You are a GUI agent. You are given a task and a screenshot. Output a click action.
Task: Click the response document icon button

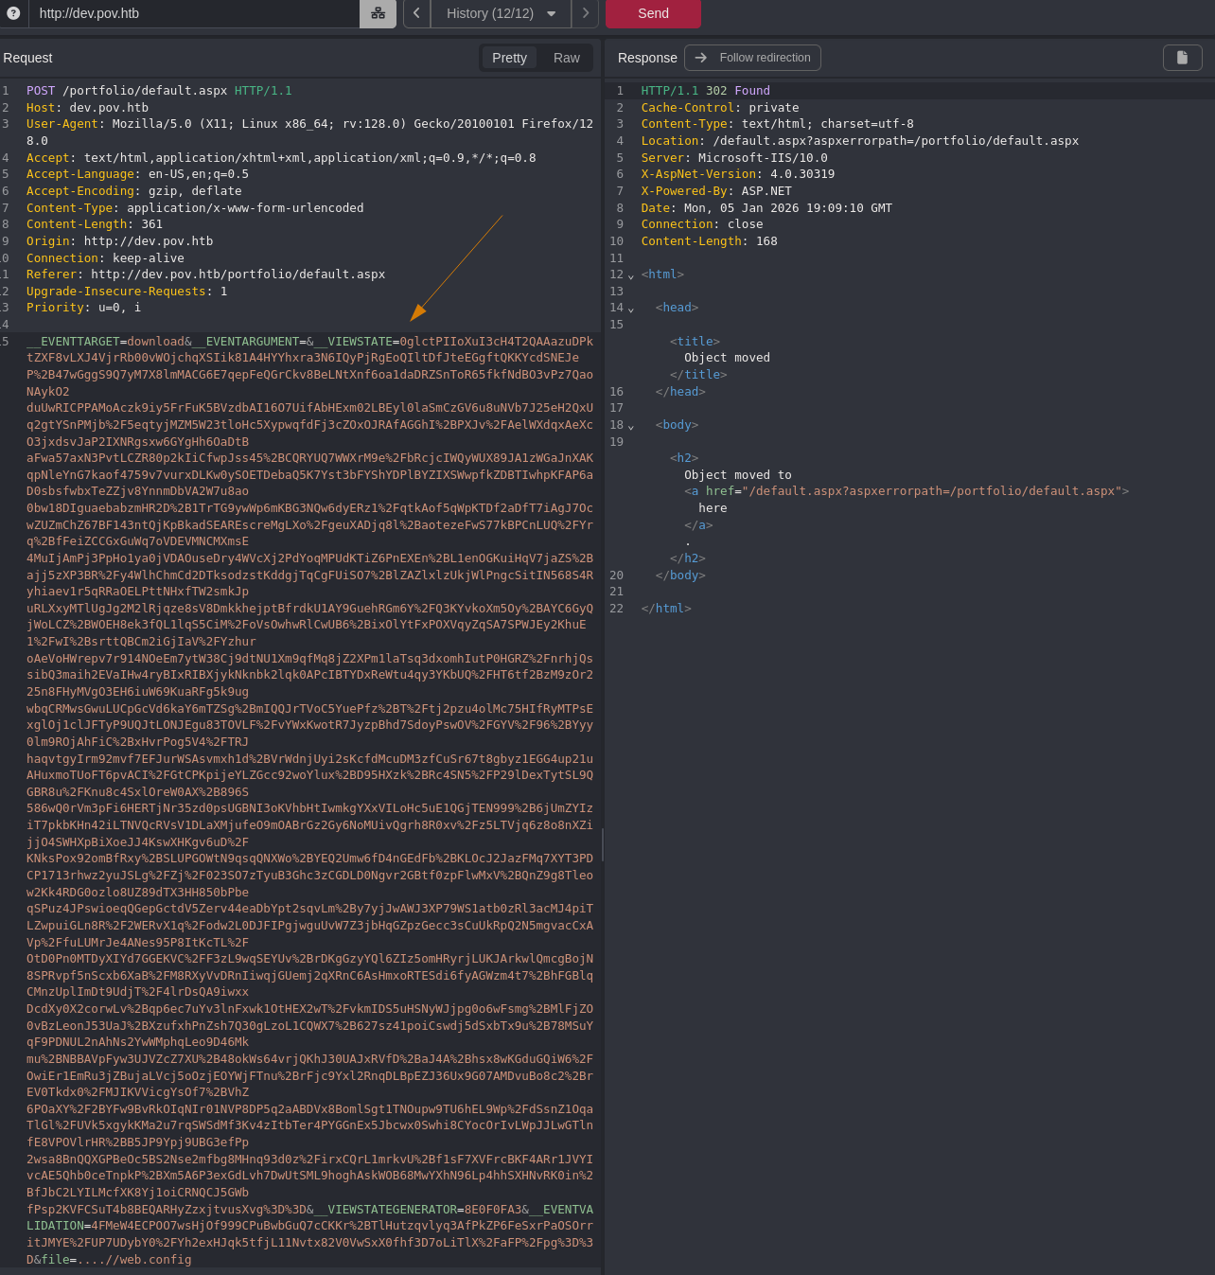pyautogui.click(x=1182, y=58)
